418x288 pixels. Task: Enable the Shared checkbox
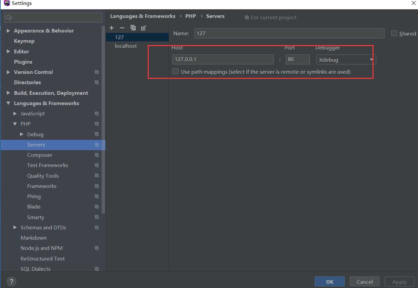tap(394, 33)
